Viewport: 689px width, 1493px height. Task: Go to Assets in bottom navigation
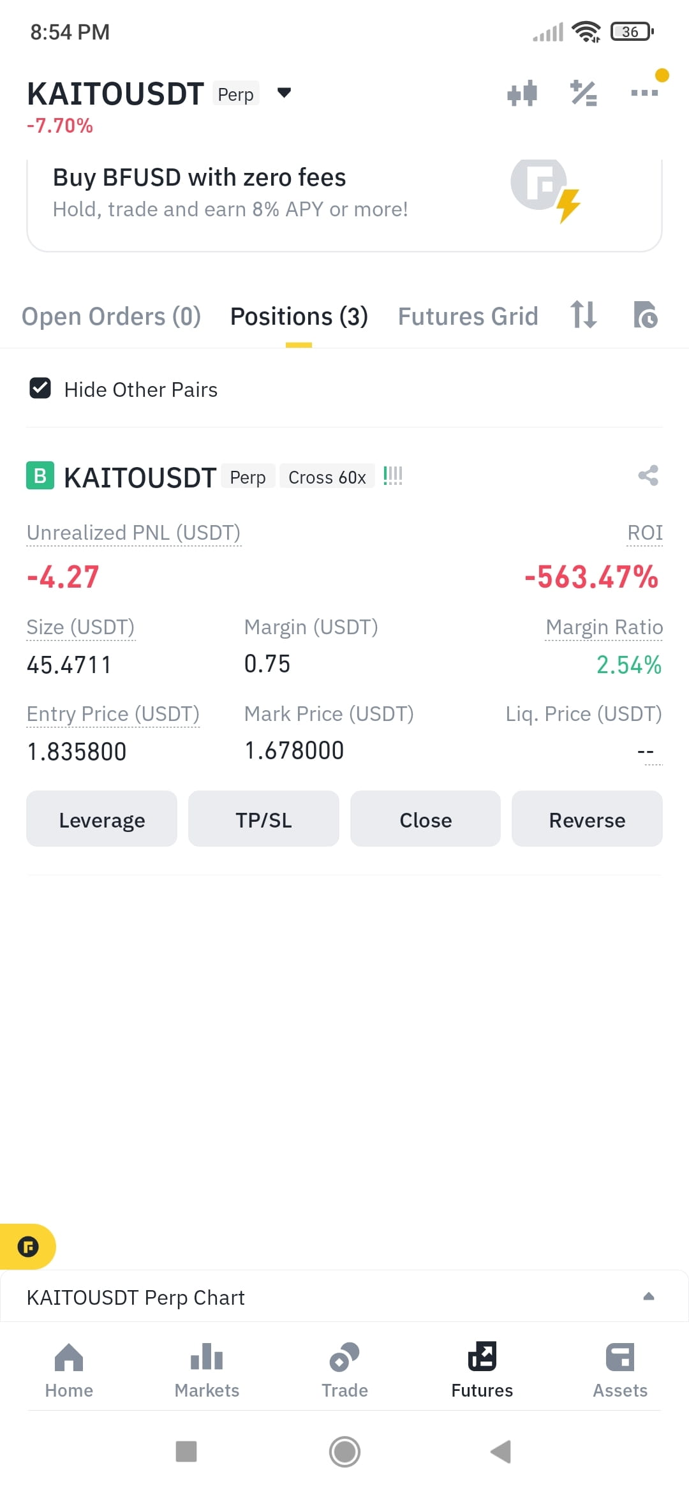point(620,1370)
